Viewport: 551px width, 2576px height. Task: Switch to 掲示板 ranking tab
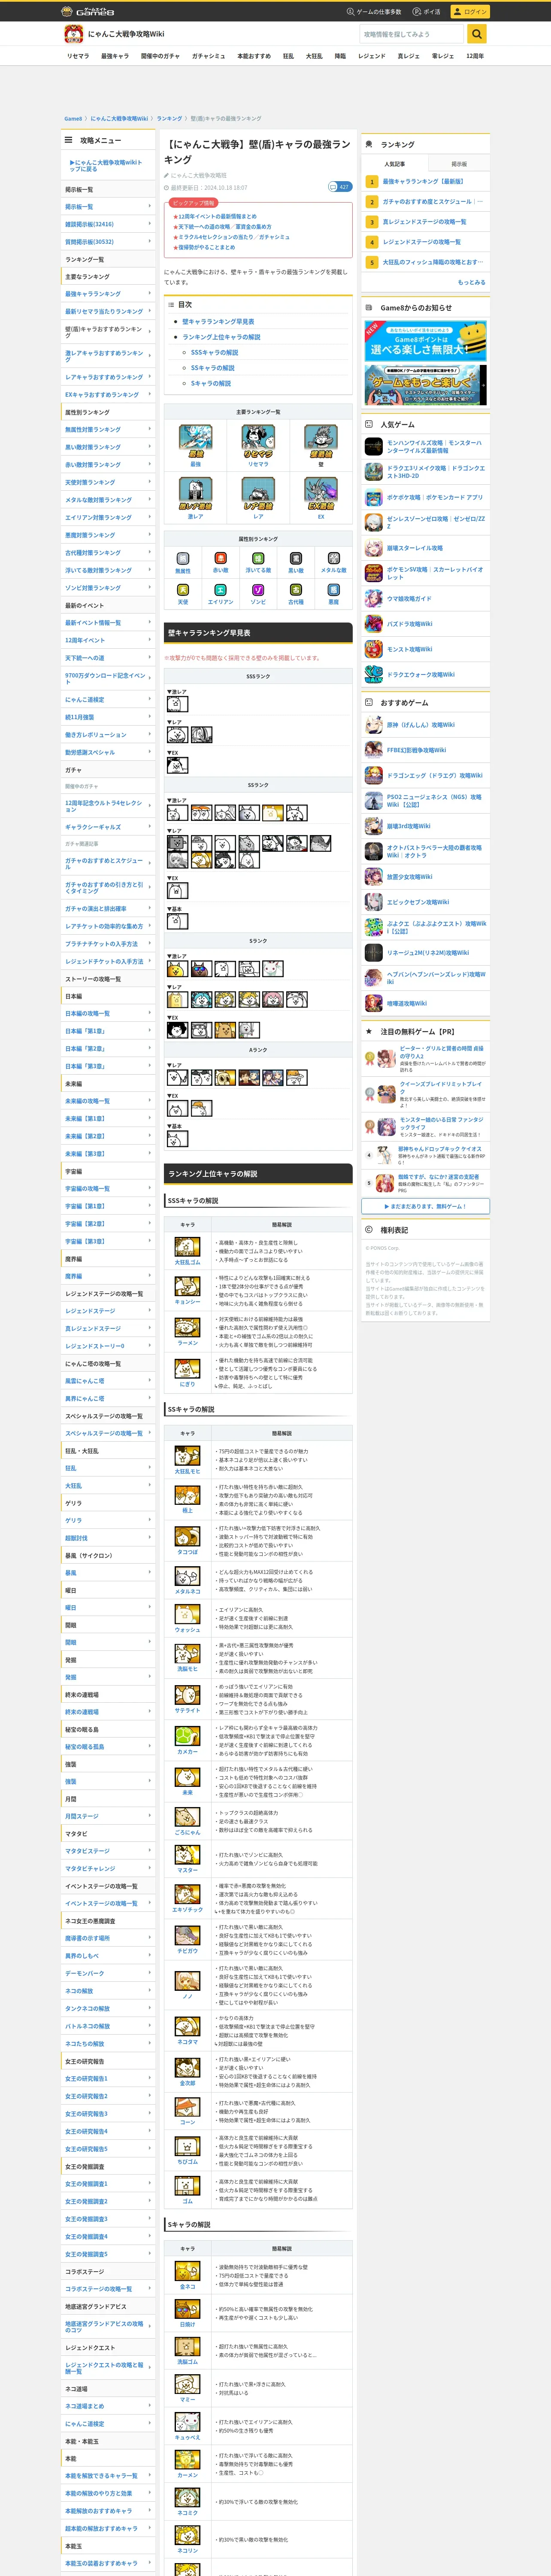coord(459,164)
